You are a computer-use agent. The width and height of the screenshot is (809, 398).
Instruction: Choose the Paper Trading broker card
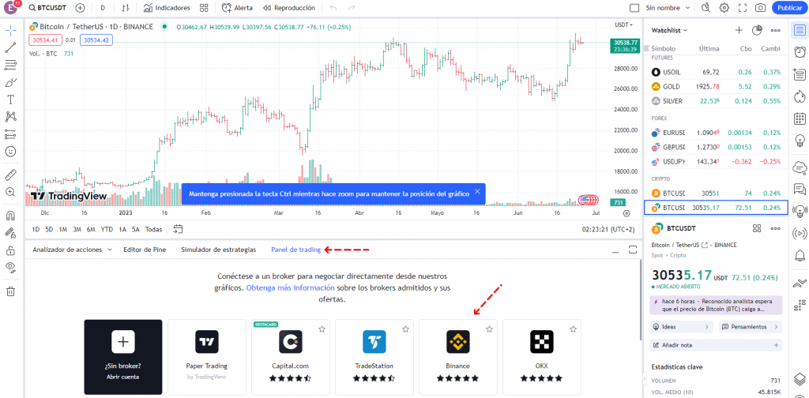click(207, 357)
